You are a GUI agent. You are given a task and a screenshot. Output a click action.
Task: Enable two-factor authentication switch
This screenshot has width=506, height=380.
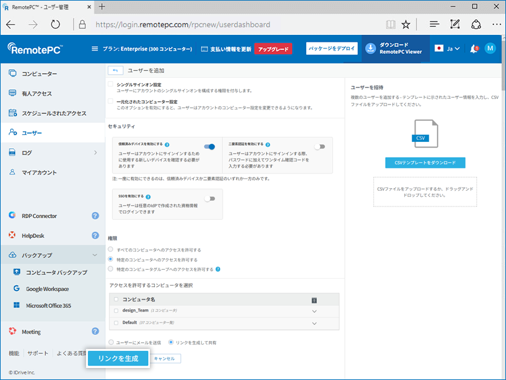[x=319, y=147]
